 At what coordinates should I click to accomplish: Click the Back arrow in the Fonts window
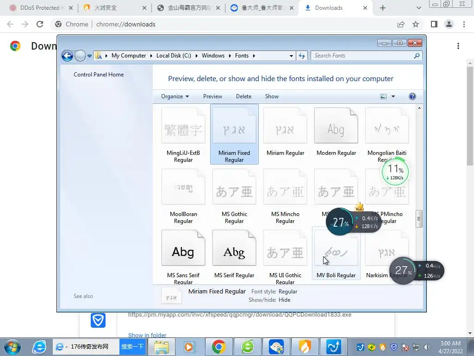click(x=67, y=56)
